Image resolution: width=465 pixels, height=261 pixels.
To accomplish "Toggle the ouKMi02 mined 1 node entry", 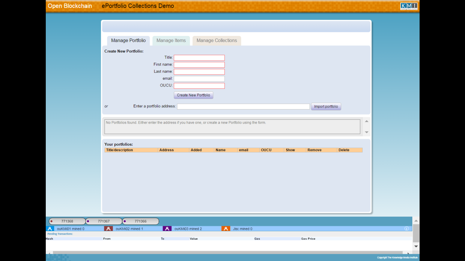I will (x=129, y=228).
